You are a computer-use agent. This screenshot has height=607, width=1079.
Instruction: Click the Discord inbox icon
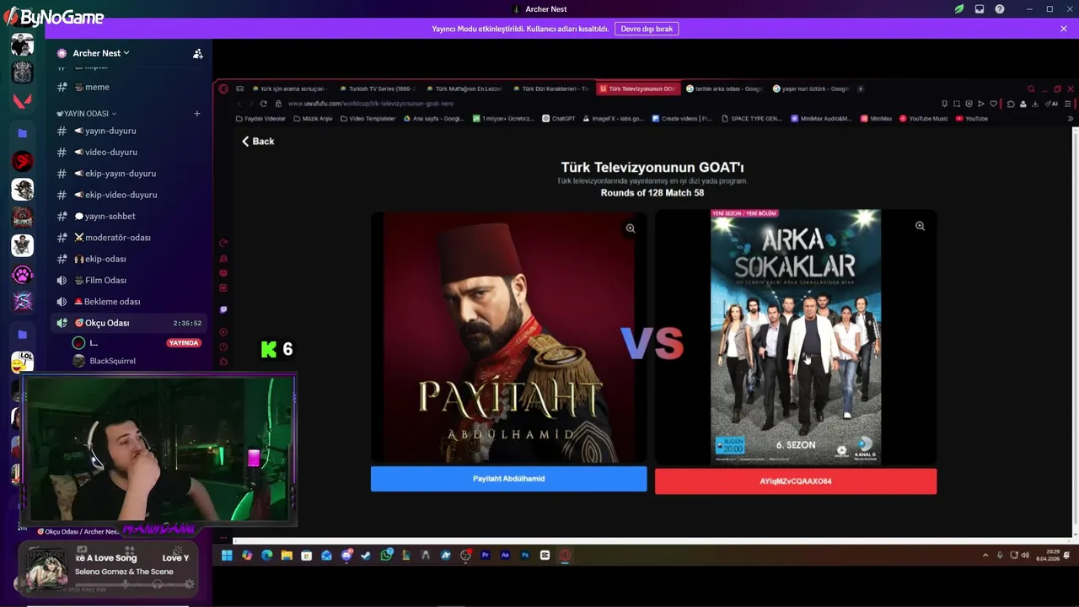[x=980, y=9]
